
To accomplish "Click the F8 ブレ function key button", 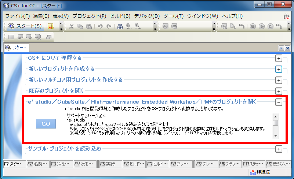I will [181, 164].
